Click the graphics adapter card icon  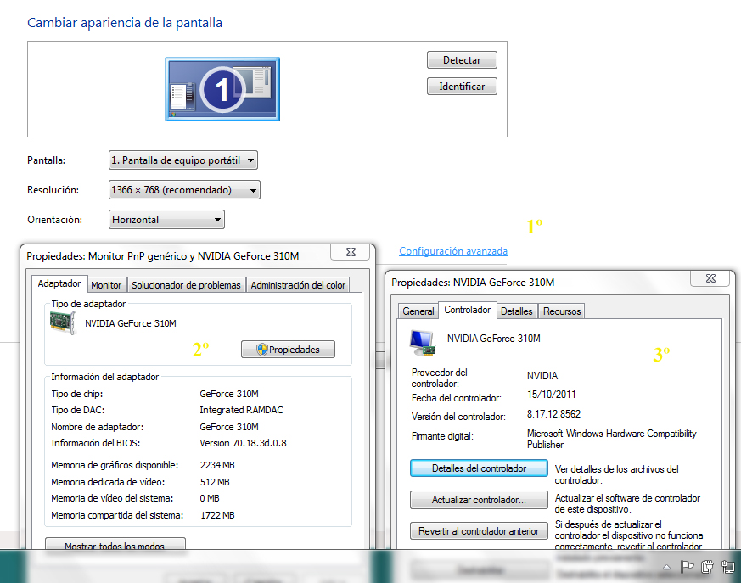coord(63,323)
